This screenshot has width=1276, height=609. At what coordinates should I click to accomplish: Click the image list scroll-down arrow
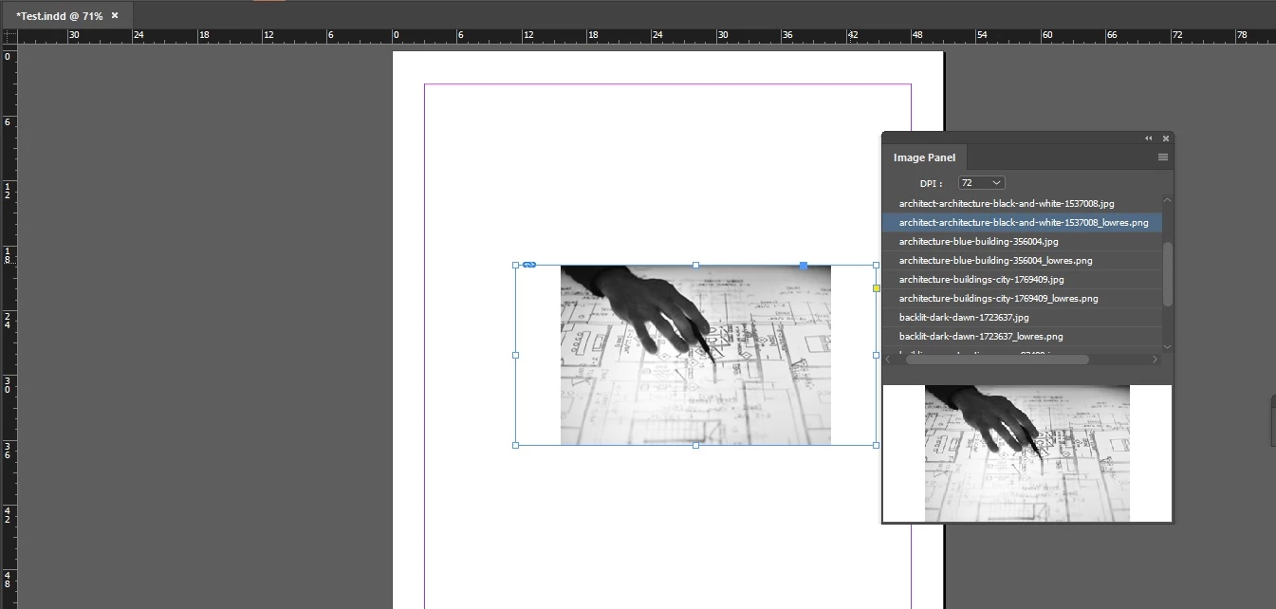1168,345
